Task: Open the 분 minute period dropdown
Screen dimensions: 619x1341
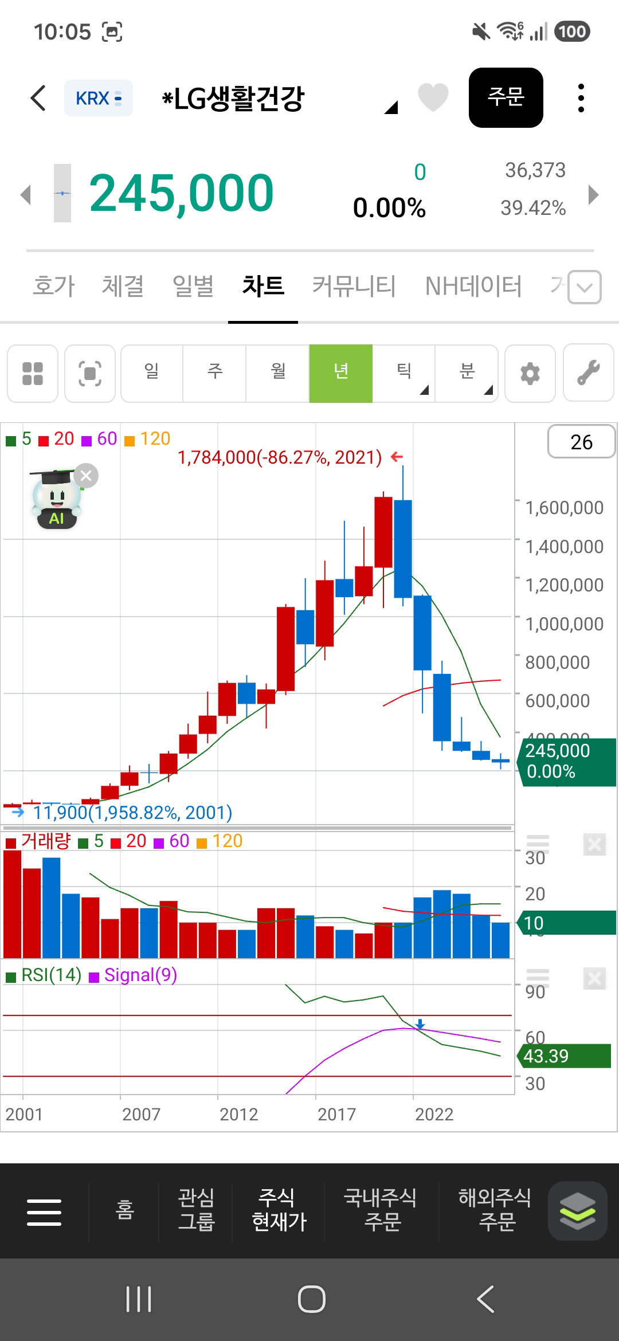Action: (467, 374)
